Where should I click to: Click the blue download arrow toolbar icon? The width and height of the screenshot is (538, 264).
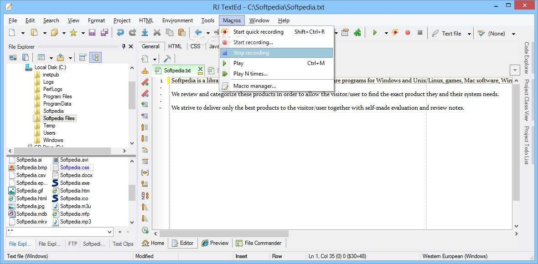(x=145, y=33)
